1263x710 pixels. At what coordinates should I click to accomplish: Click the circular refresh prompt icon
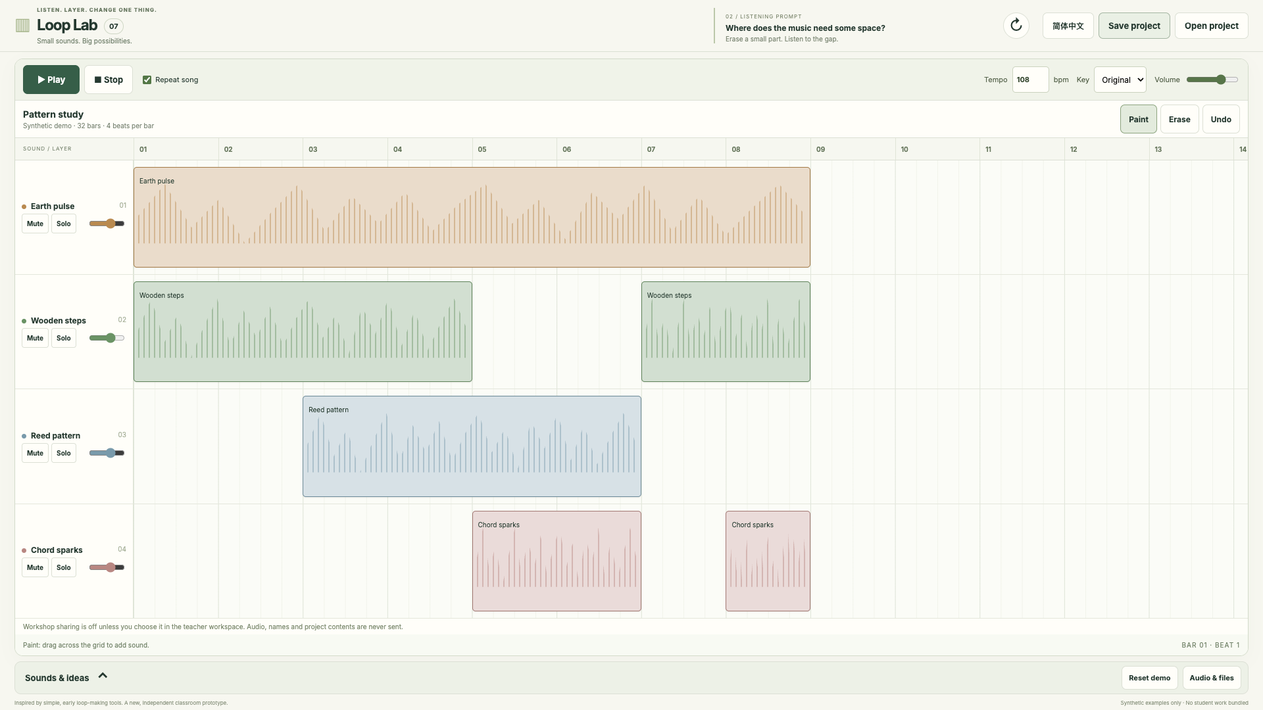point(1016,26)
